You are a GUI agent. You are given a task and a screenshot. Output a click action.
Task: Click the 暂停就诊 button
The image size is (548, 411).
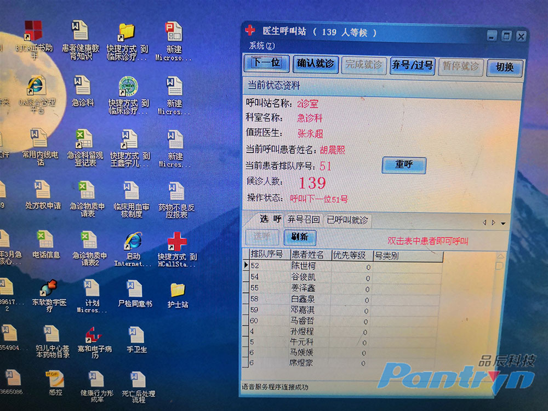461,66
